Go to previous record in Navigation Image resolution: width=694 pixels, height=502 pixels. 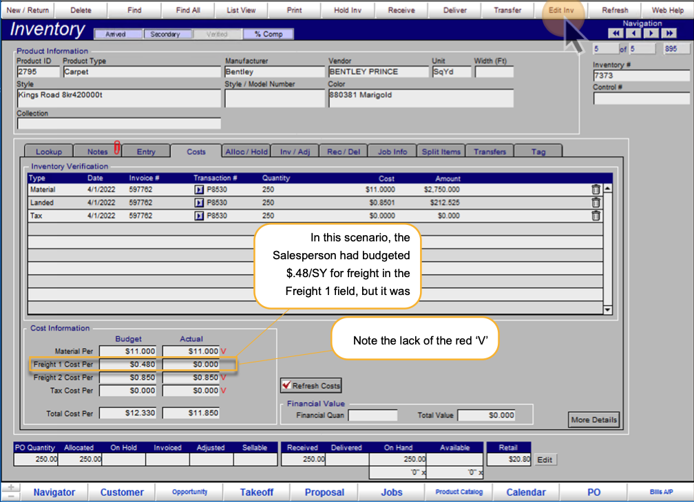pyautogui.click(x=634, y=33)
